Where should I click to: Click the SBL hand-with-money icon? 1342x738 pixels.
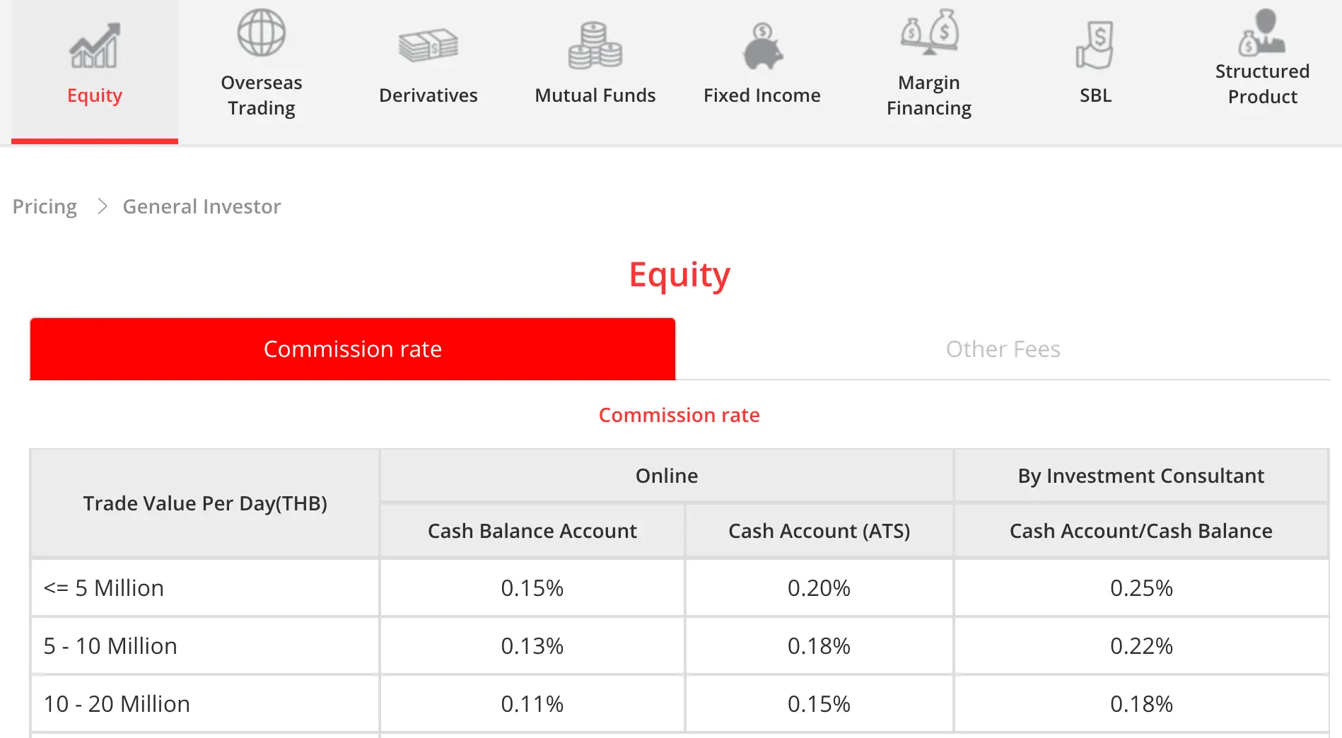tap(1095, 45)
